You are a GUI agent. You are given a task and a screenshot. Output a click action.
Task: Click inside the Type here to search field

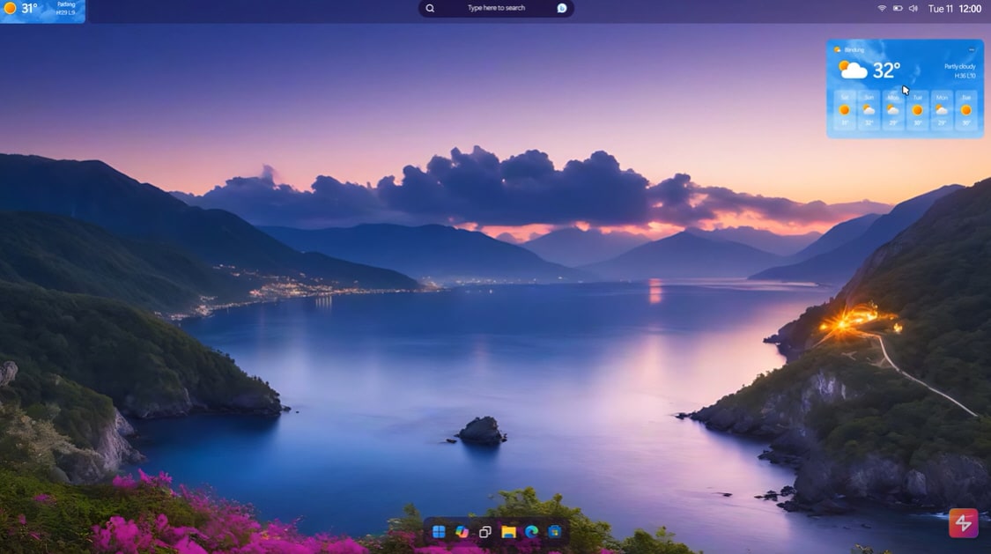click(496, 8)
